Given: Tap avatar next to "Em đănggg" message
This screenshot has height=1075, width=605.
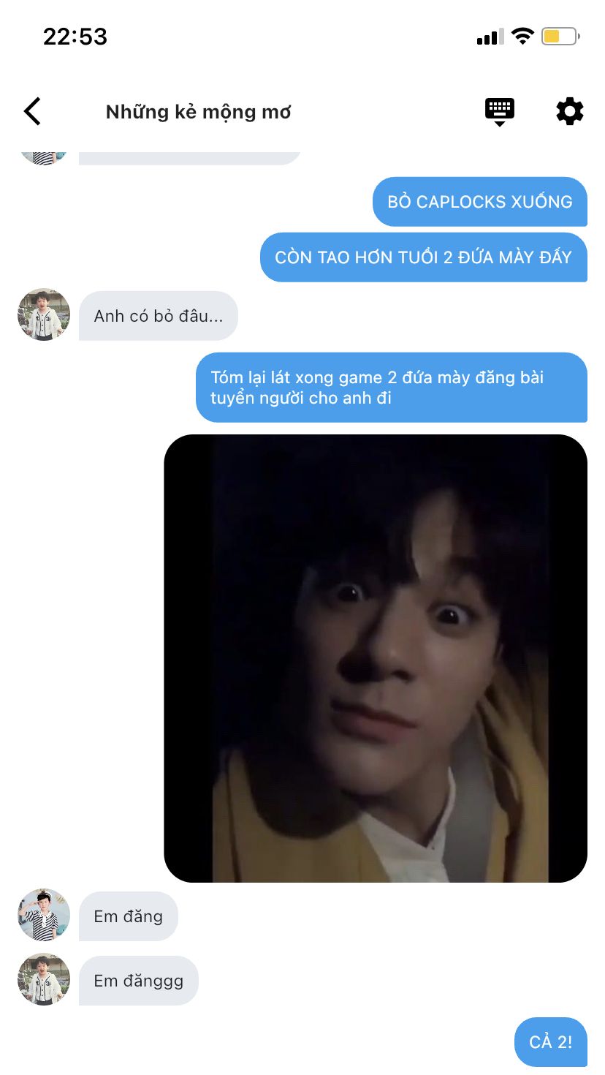Looking at the screenshot, I should pos(44,979).
